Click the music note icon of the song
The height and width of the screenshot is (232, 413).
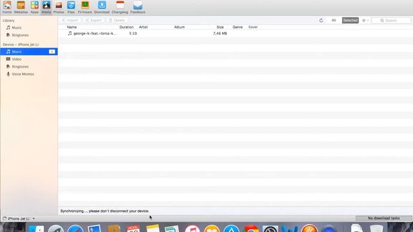[70, 34]
